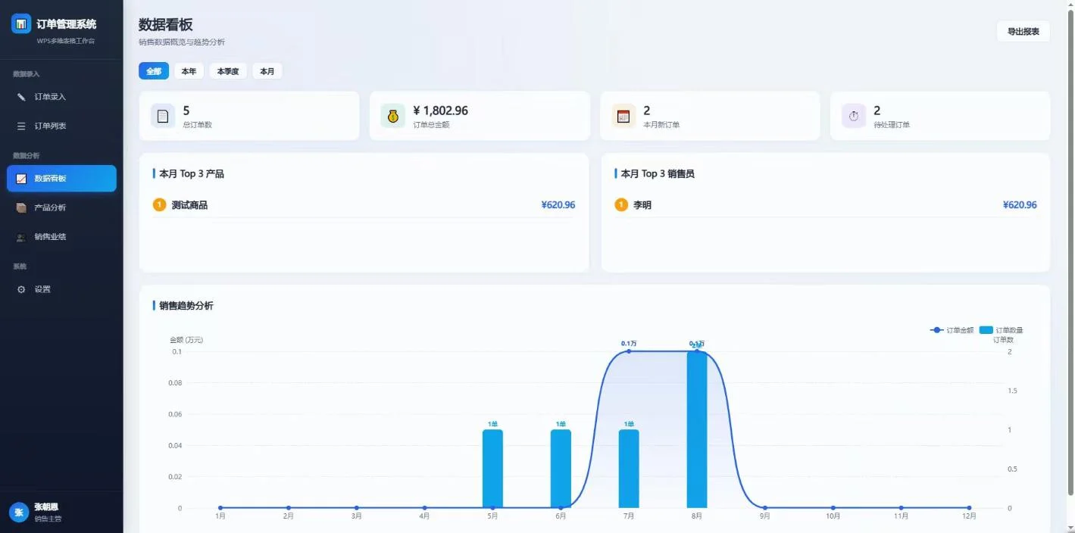Click the box icon beside 产品分析
The image size is (1075, 533).
tap(21, 207)
